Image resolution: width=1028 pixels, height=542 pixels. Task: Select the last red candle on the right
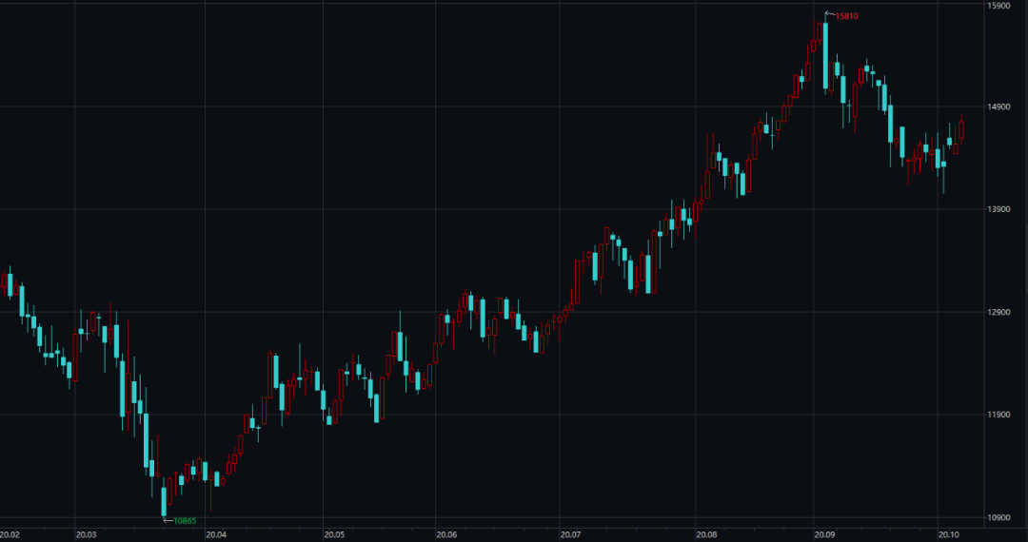tap(961, 129)
